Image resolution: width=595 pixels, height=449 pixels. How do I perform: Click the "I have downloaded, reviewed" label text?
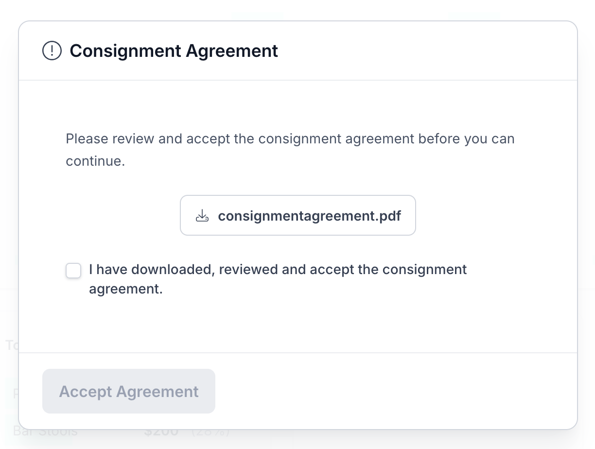click(x=278, y=270)
